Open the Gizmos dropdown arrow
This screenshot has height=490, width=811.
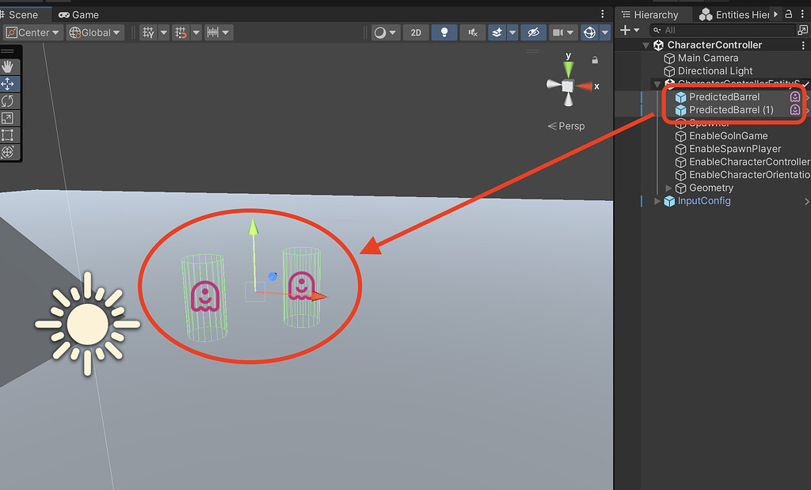click(x=604, y=32)
